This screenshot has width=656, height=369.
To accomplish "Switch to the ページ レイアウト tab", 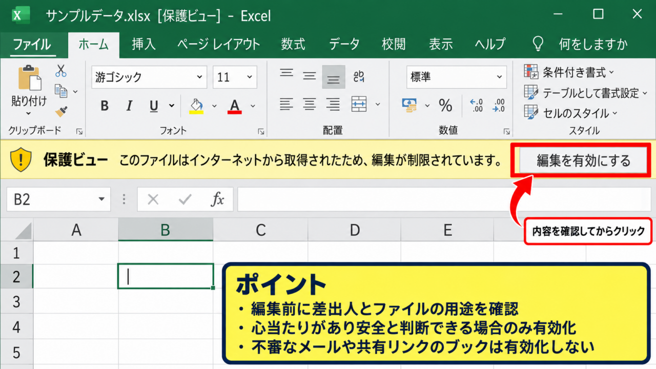I will tap(219, 44).
